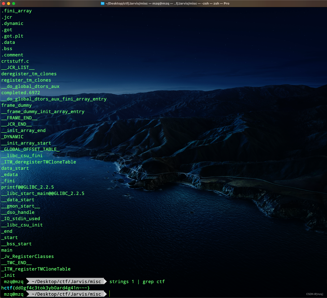The height and width of the screenshot is (298, 327).
Task: Click the '_fini' line
Action: pos(8,181)
